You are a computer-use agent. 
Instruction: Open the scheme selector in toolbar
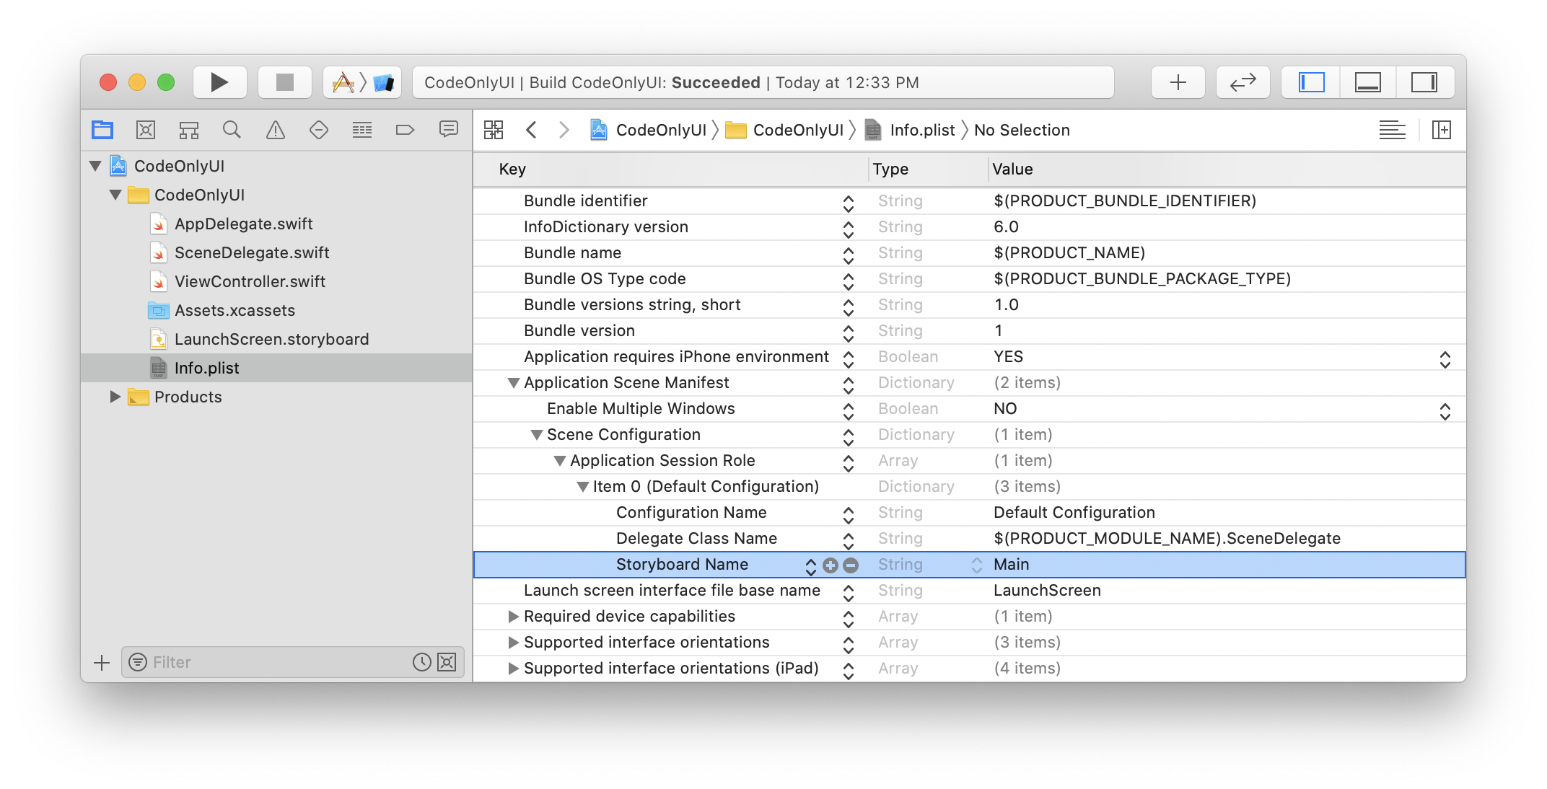tap(362, 82)
